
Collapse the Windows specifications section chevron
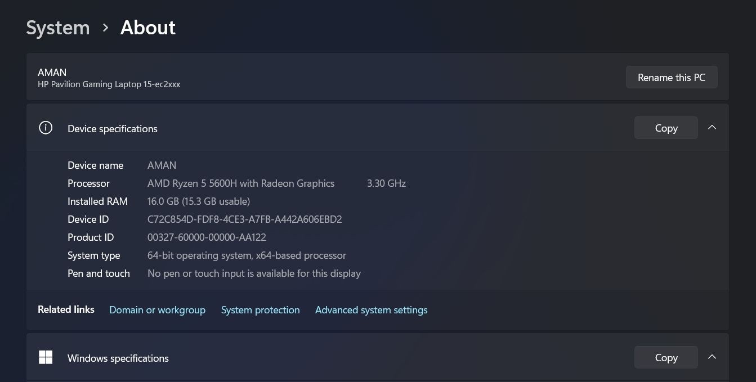pyautogui.click(x=712, y=357)
